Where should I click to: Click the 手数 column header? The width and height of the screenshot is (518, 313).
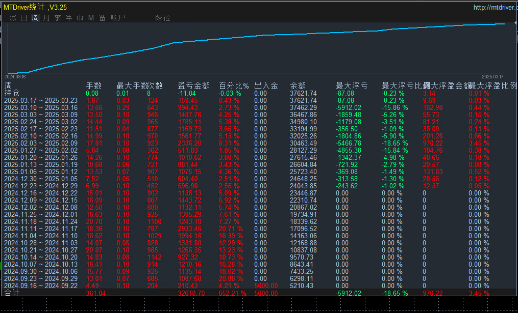pos(93,86)
